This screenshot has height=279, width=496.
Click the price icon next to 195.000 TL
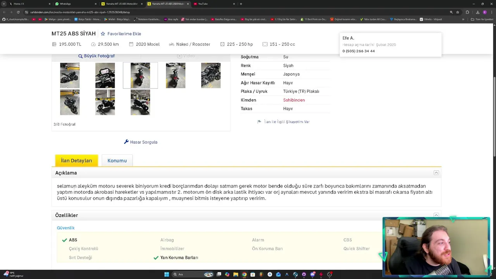coord(54,44)
